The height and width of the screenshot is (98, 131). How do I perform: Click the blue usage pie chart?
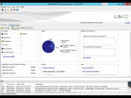[48, 47]
